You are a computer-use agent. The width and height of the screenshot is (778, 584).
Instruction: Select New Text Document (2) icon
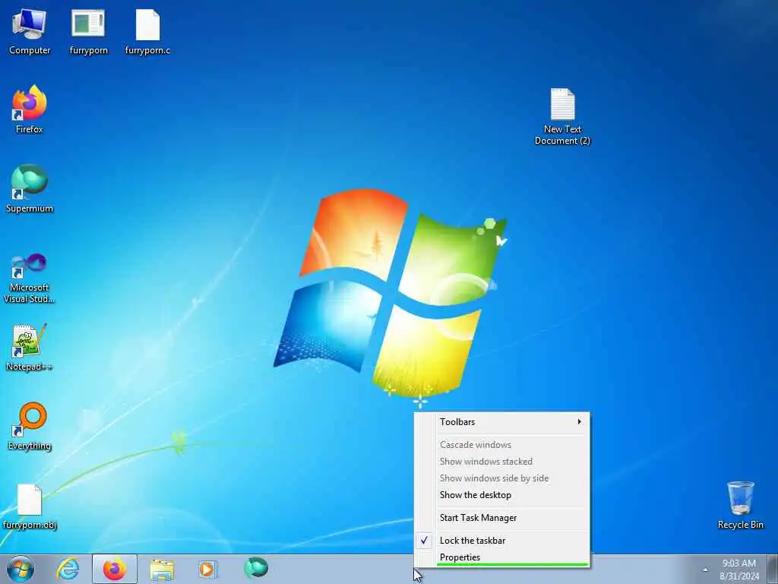[562, 116]
